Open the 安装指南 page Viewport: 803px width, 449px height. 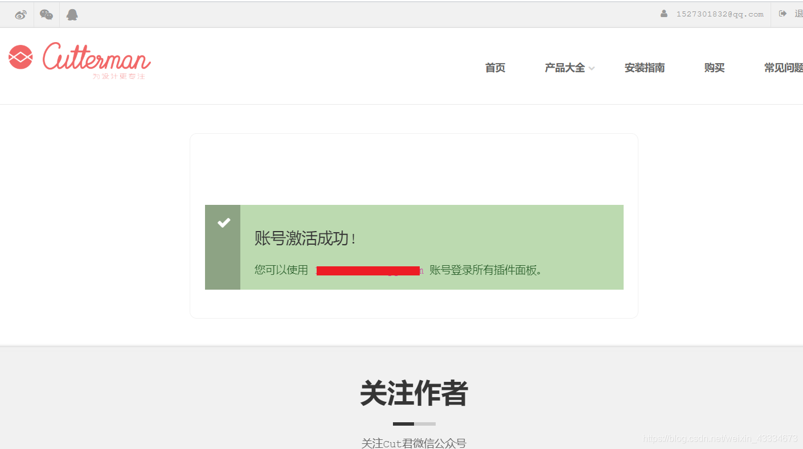[x=645, y=68]
